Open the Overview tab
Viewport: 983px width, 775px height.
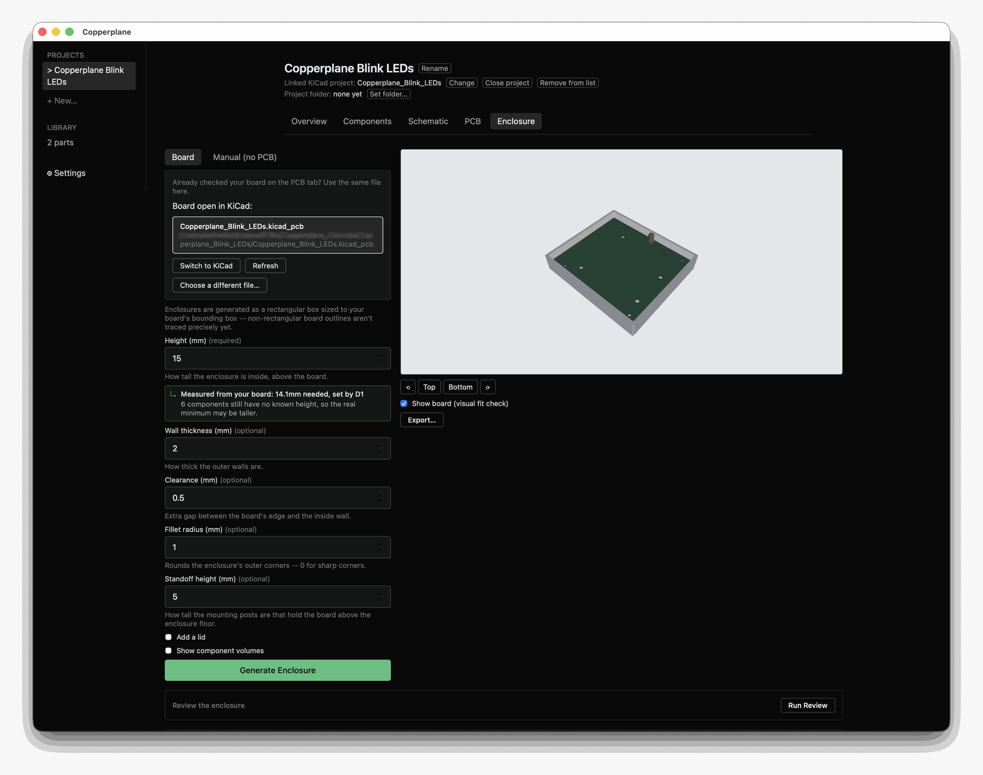click(x=308, y=121)
